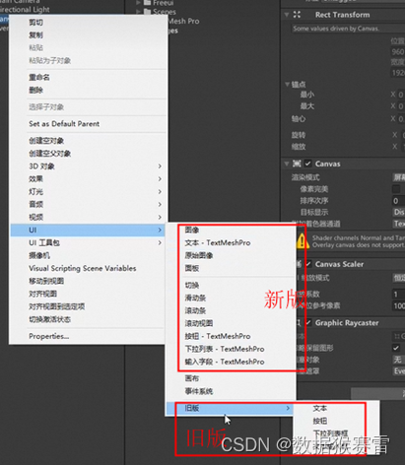The height and width of the screenshot is (465, 405).
Task: Toggle the Canvas Scaler enabled checkbox
Action: [x=308, y=264]
